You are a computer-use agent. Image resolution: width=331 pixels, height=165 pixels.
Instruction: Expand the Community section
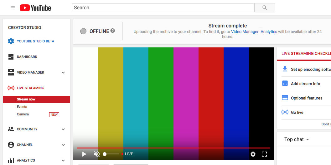pyautogui.click(x=63, y=129)
